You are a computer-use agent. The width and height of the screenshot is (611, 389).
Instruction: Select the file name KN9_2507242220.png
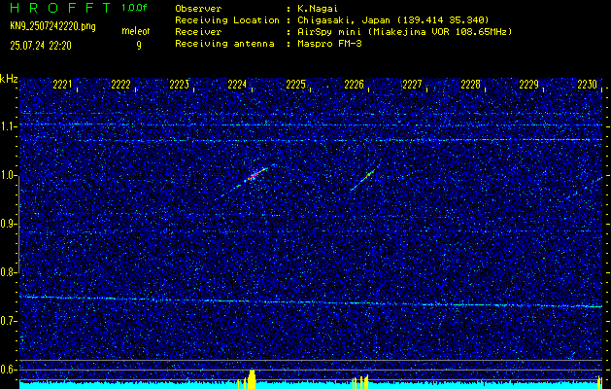pos(52,27)
